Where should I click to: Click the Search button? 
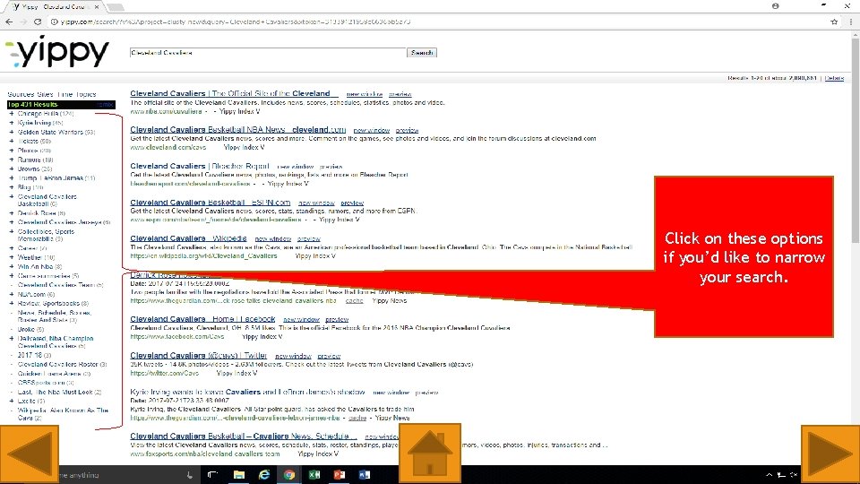(422, 53)
